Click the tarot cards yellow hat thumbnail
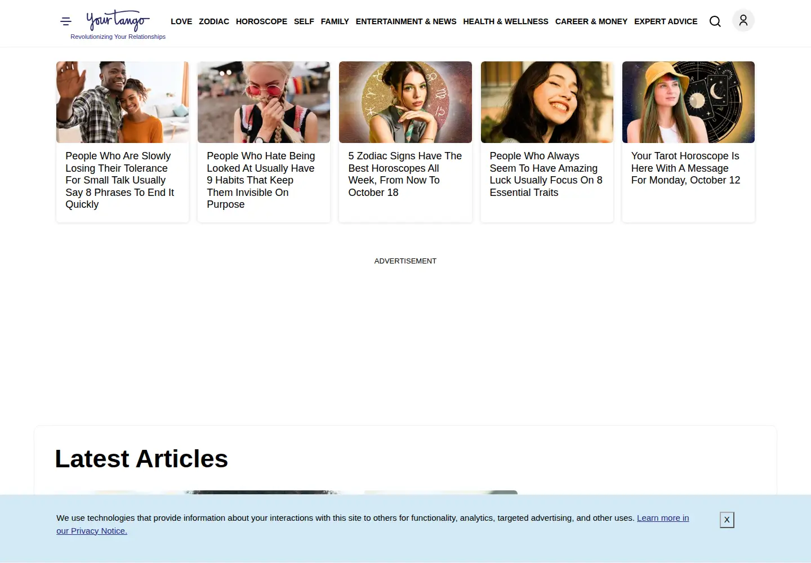The height and width of the screenshot is (563, 811). click(x=688, y=102)
